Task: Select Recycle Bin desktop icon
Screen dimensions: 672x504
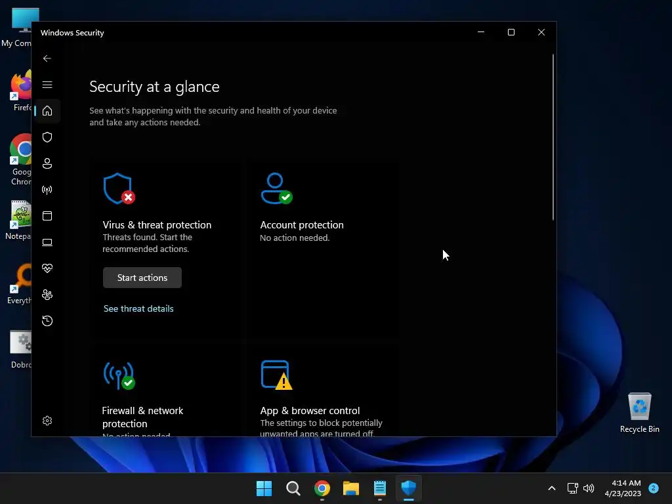Action: (x=640, y=413)
